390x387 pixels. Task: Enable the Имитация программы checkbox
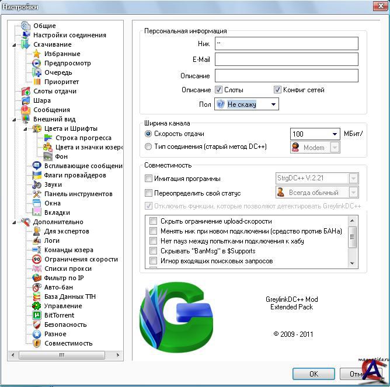149,179
